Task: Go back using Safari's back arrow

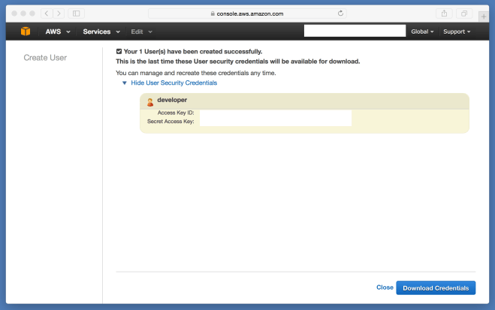Action: click(x=46, y=14)
